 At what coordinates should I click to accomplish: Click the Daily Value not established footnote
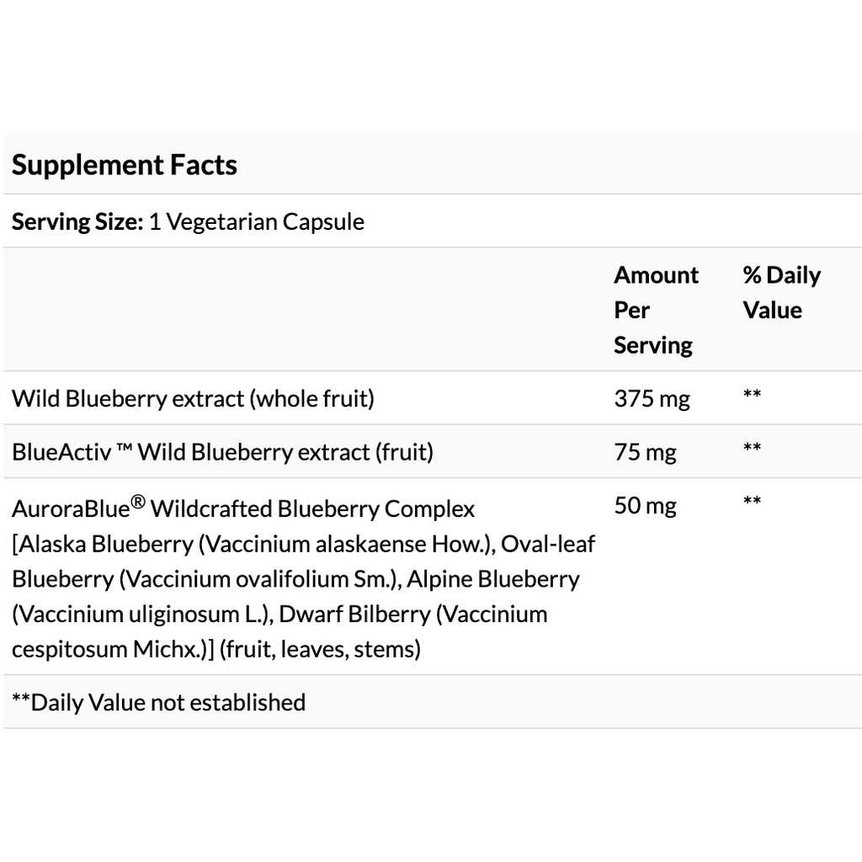click(x=158, y=702)
